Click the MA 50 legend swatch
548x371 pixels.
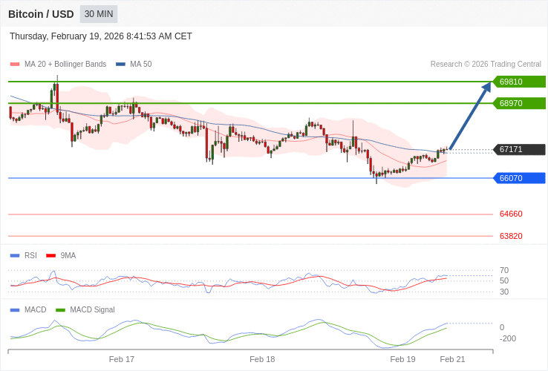click(120, 65)
